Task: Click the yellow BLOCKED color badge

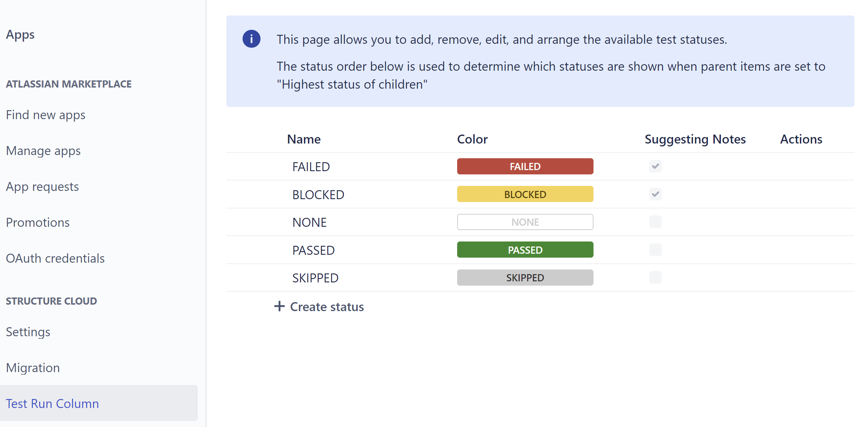Action: (x=525, y=194)
